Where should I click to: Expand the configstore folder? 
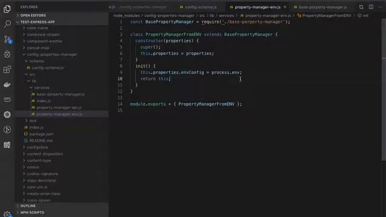click(x=62, y=147)
